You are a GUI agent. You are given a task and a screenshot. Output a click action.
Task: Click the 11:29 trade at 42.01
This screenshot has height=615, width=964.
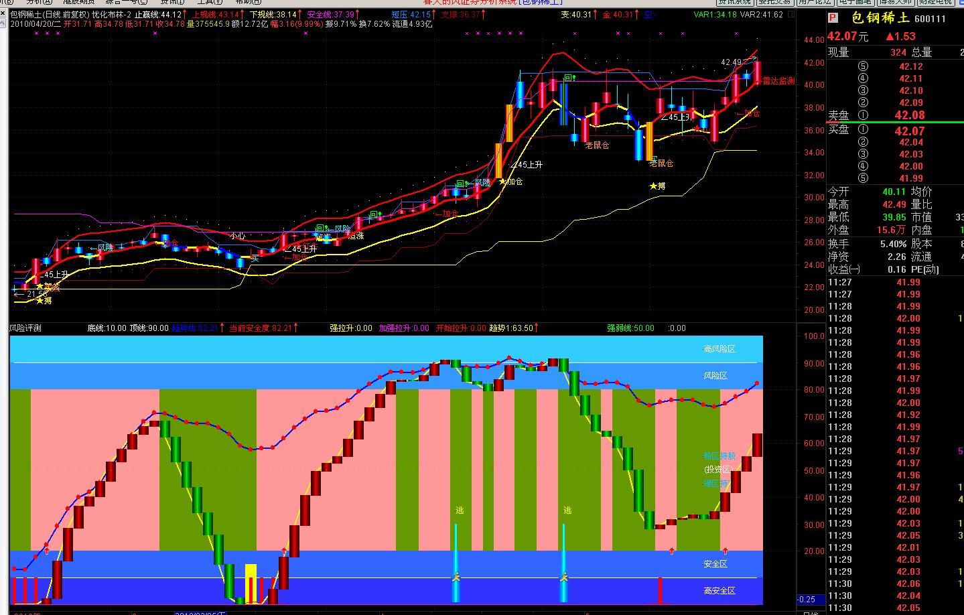[908, 547]
